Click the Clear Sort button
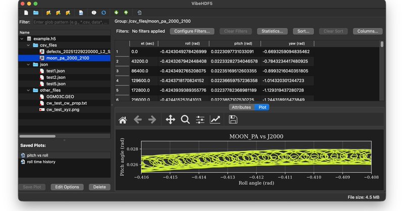 [333, 31]
